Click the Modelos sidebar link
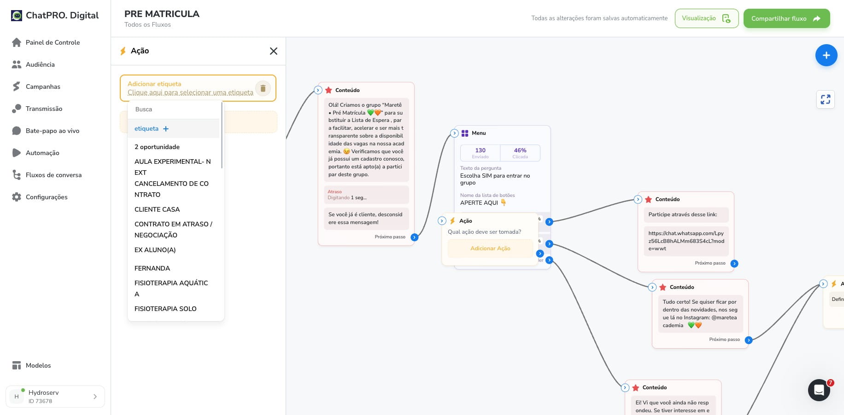 tap(38, 365)
